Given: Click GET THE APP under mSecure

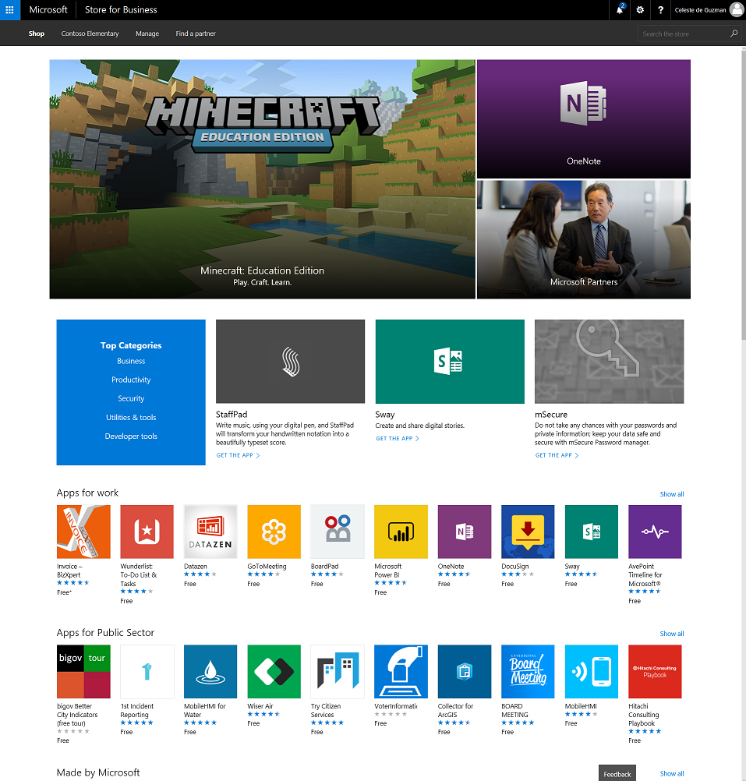Looking at the screenshot, I should 557,455.
